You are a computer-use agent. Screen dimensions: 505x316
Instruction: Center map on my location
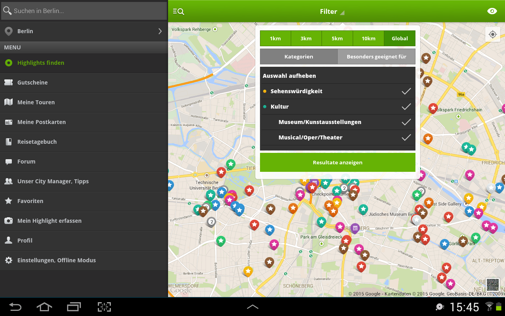[x=492, y=34]
